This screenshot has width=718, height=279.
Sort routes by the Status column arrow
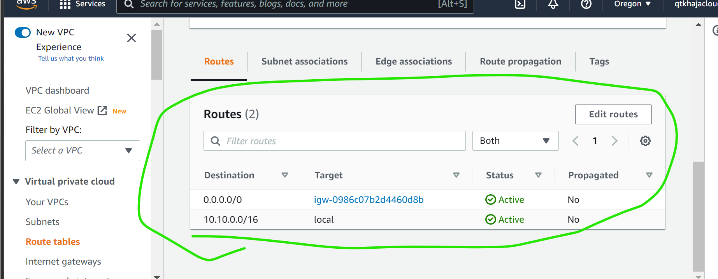539,175
